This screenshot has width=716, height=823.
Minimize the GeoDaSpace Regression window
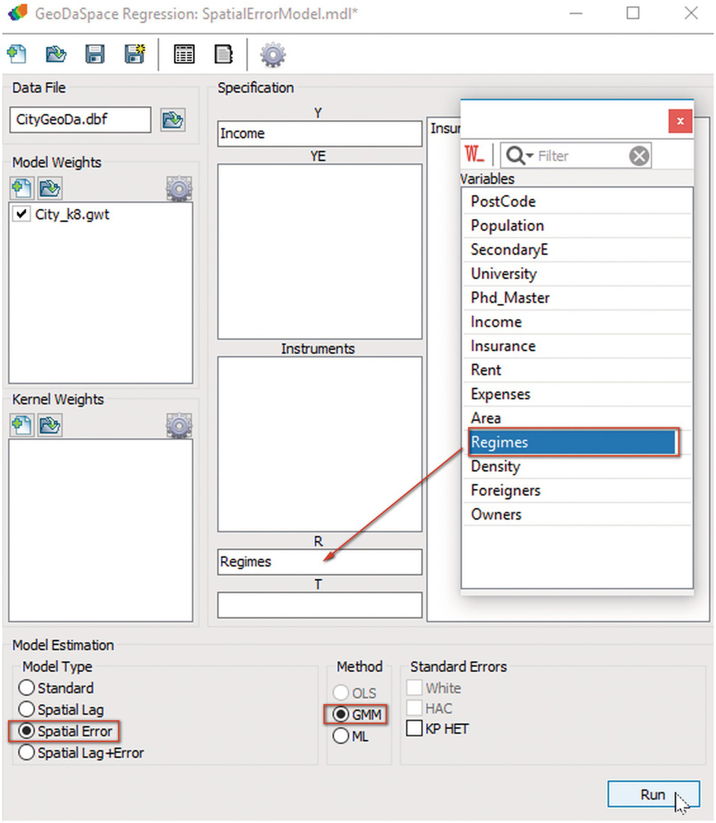(576, 13)
